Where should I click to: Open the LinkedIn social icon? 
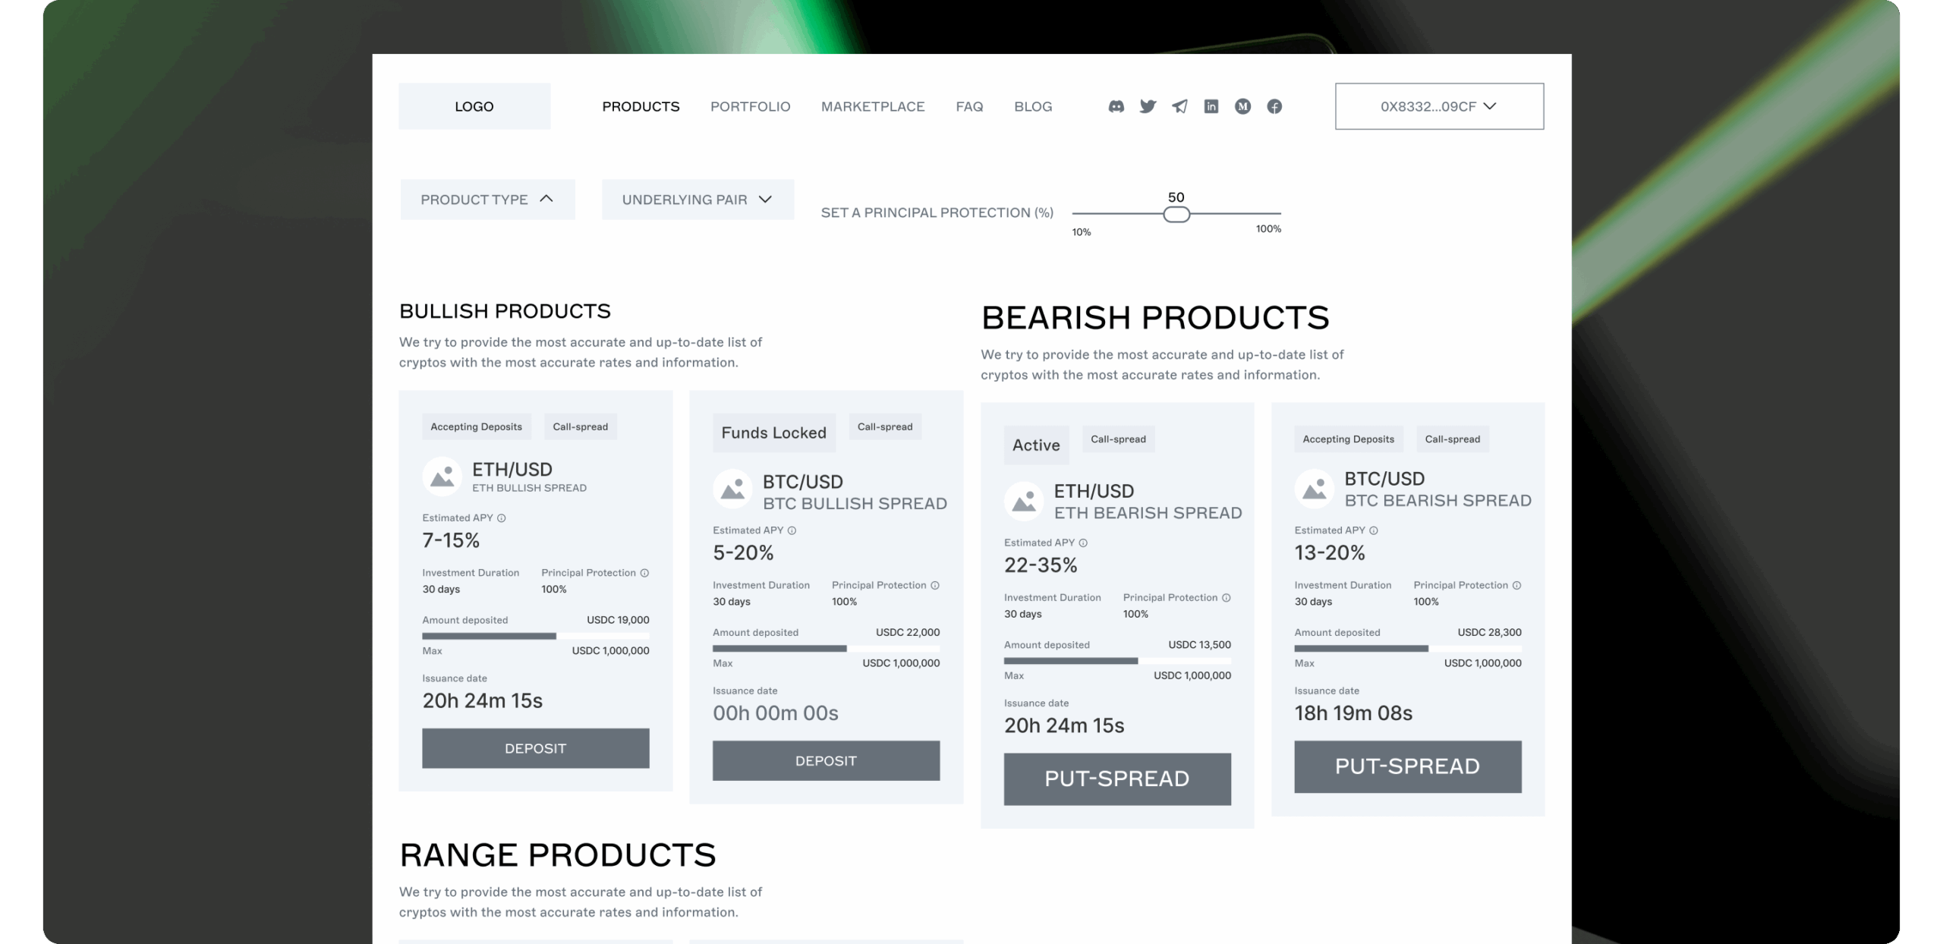coord(1211,106)
